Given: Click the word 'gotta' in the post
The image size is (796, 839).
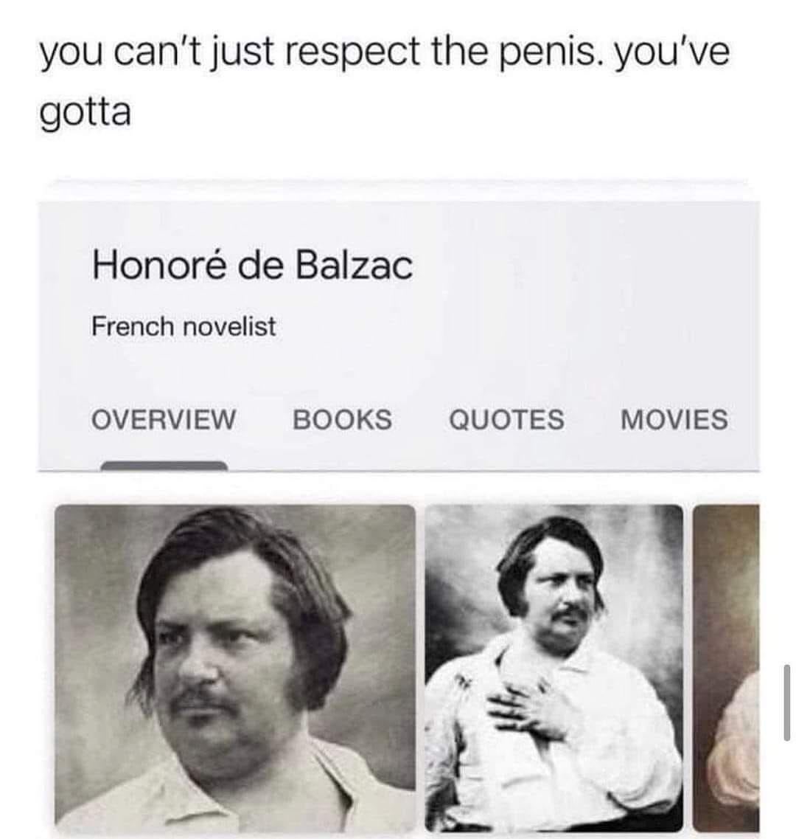Looking at the screenshot, I should 85,112.
